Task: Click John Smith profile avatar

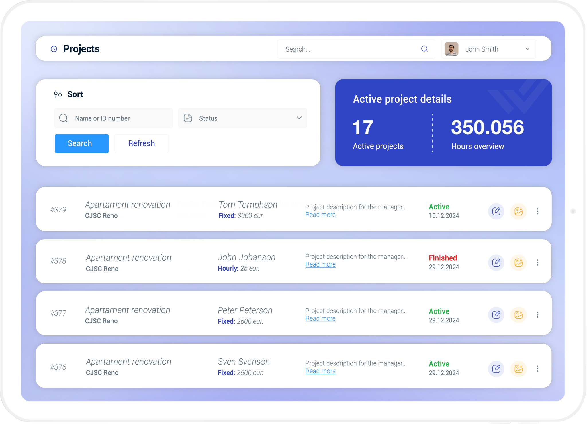Action: (451, 49)
